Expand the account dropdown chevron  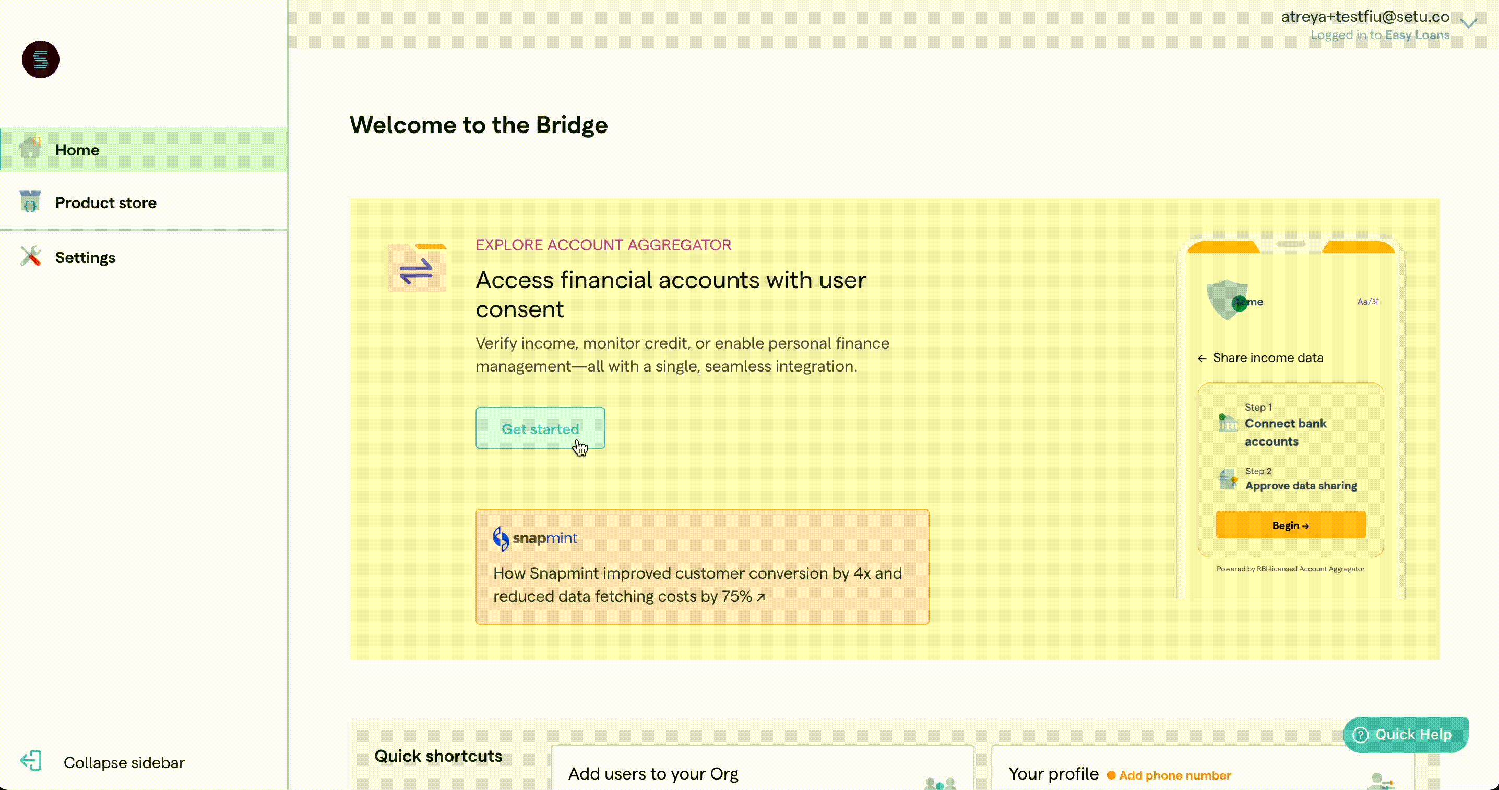point(1469,24)
